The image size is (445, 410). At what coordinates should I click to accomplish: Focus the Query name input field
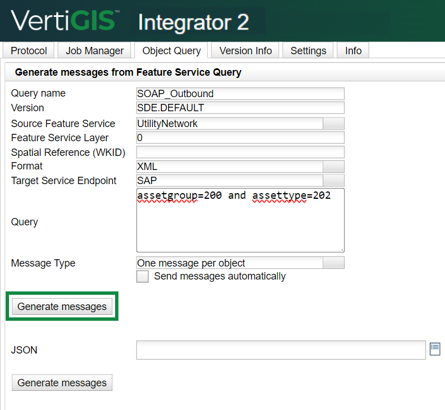click(240, 94)
